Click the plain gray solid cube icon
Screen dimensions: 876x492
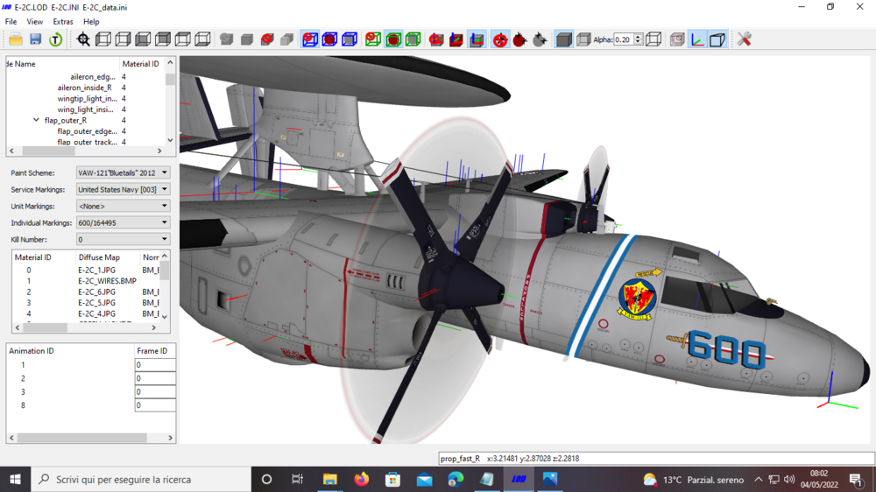[246, 39]
